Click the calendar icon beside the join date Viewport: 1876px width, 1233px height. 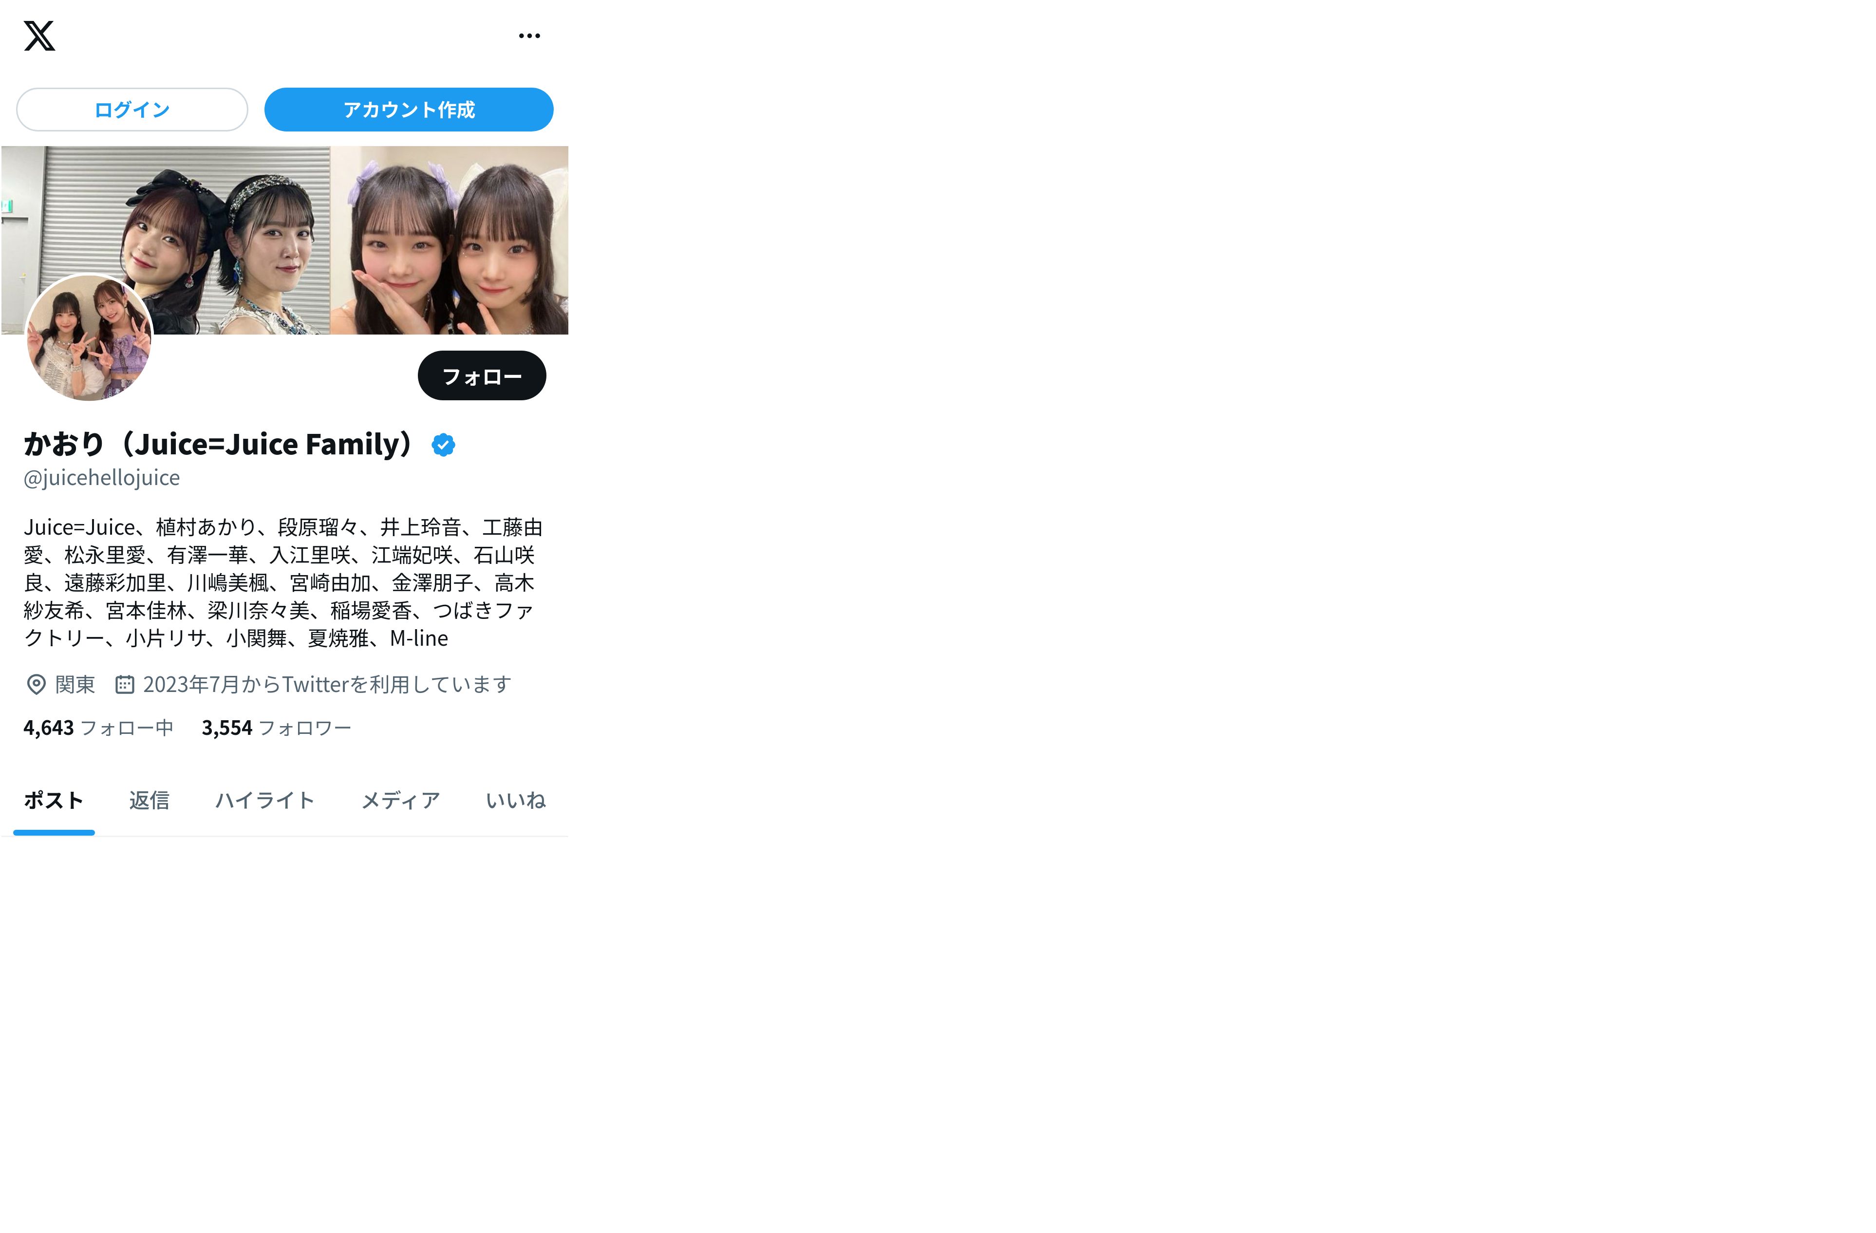tap(125, 684)
